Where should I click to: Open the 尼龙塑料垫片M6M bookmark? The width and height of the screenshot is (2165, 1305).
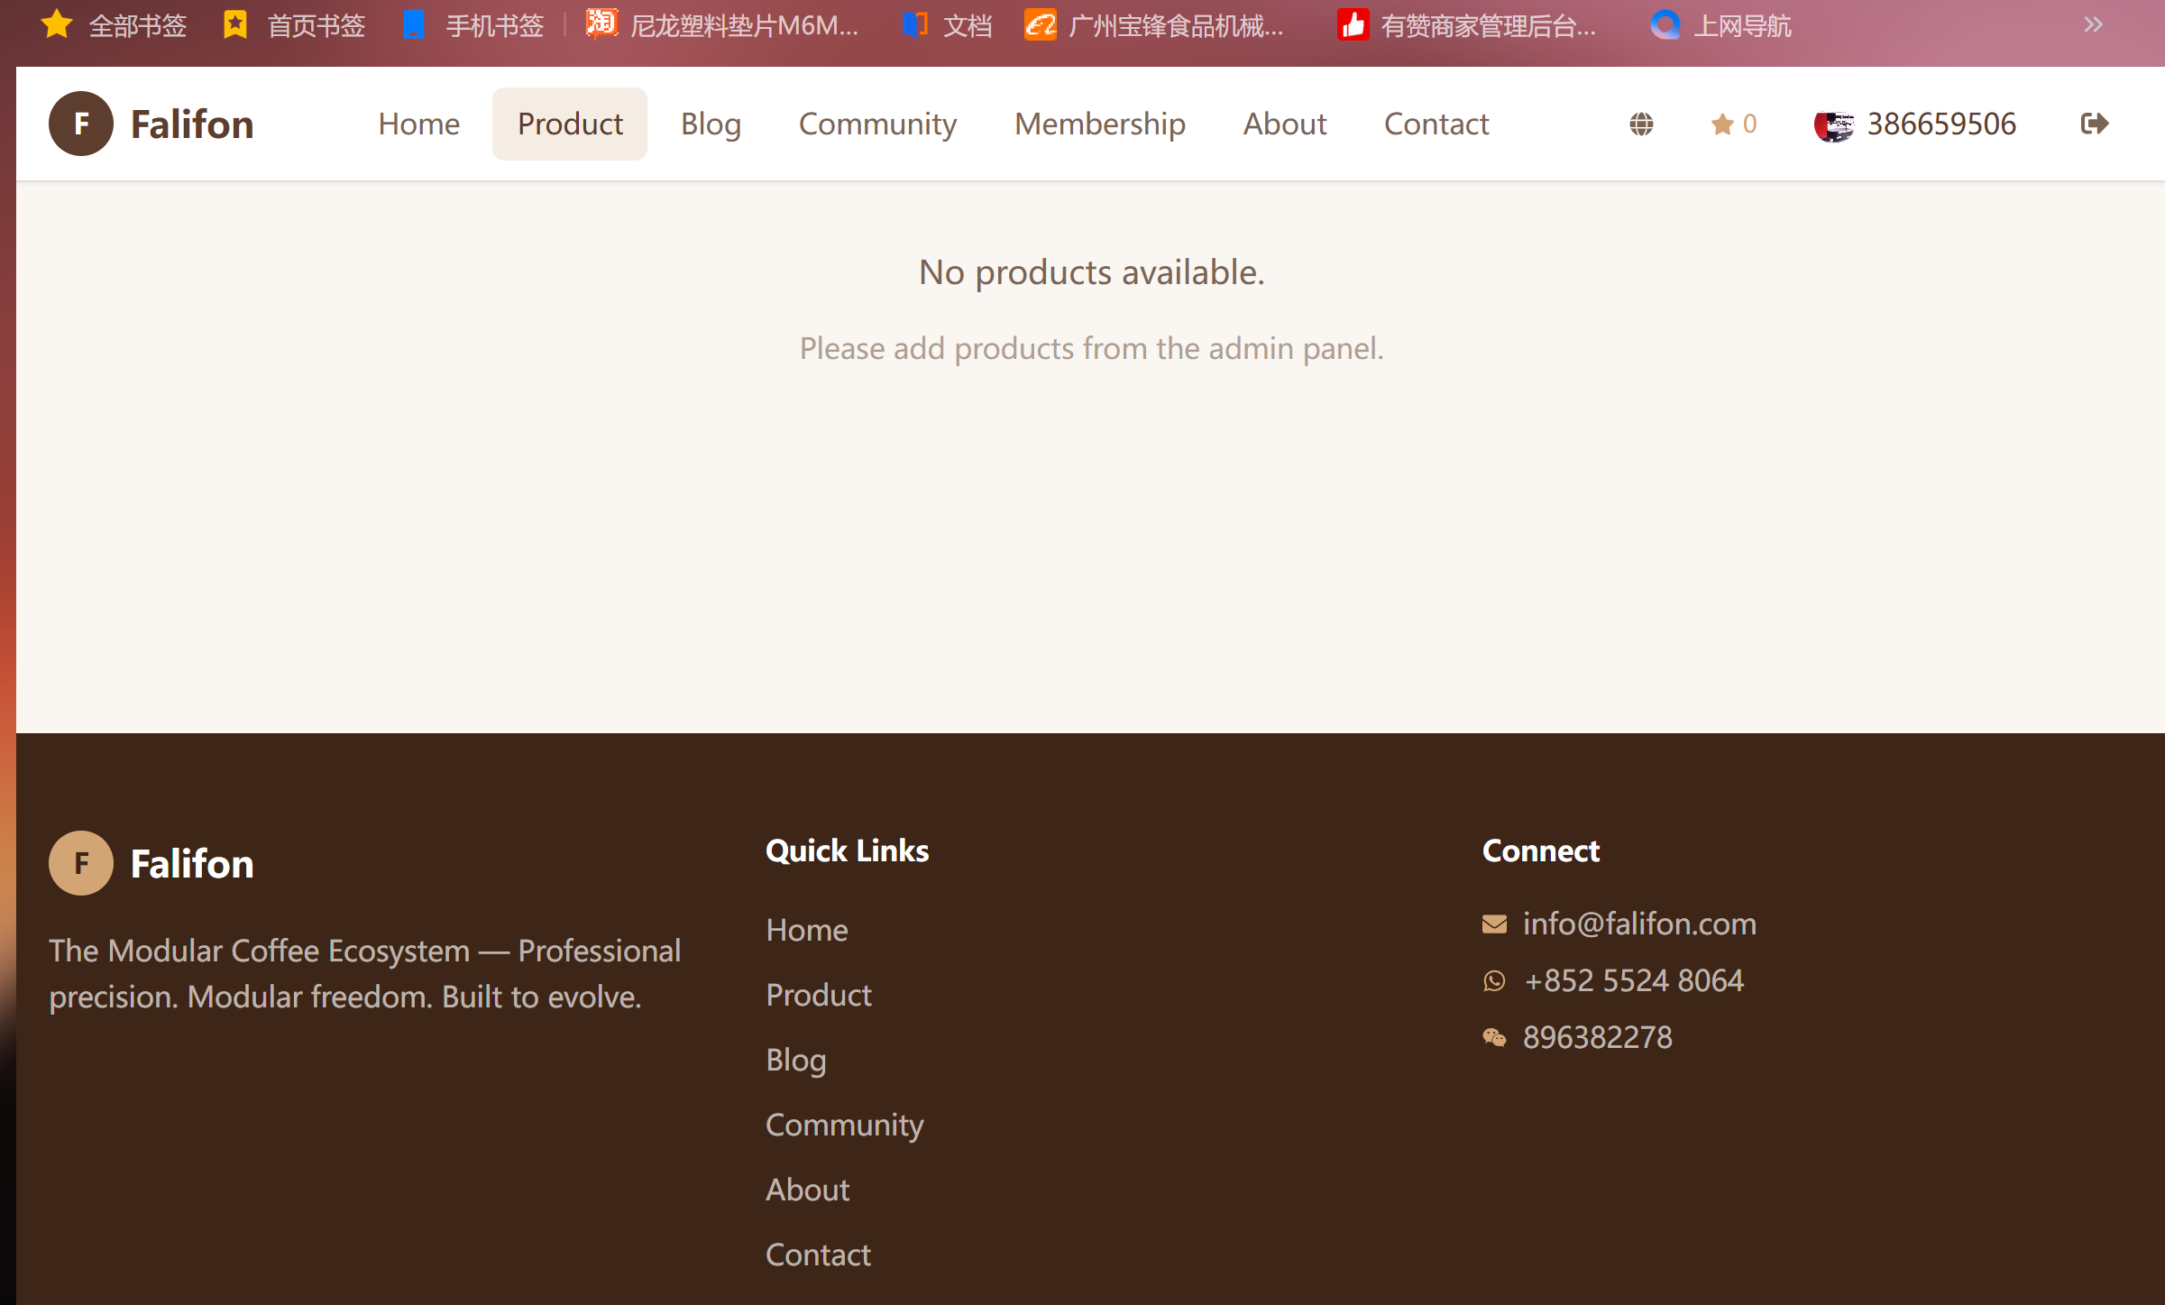pos(722,25)
